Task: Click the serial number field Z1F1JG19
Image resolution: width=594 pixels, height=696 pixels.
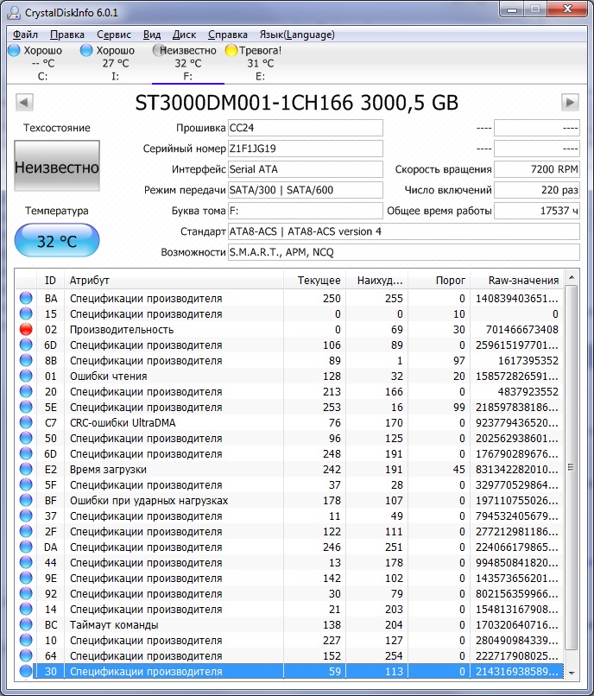Action: pos(306,149)
